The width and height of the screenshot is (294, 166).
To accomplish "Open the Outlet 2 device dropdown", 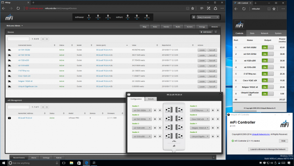I will (142, 119).
